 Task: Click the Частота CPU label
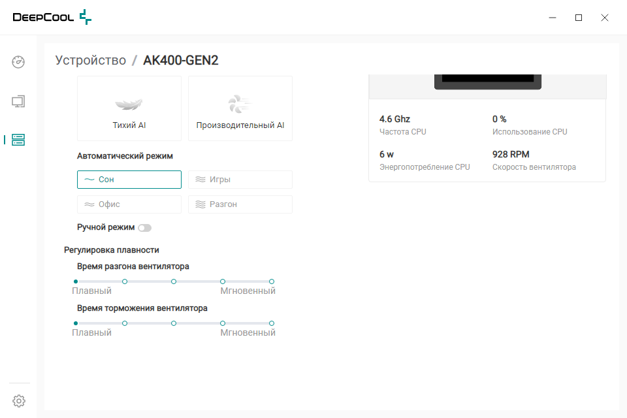403,132
